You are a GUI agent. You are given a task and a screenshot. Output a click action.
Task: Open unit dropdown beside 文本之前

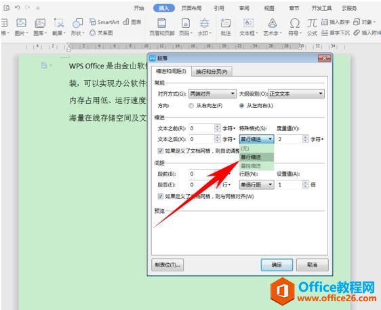coord(229,128)
